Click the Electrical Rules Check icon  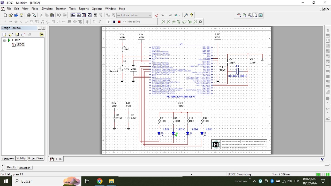157,15
